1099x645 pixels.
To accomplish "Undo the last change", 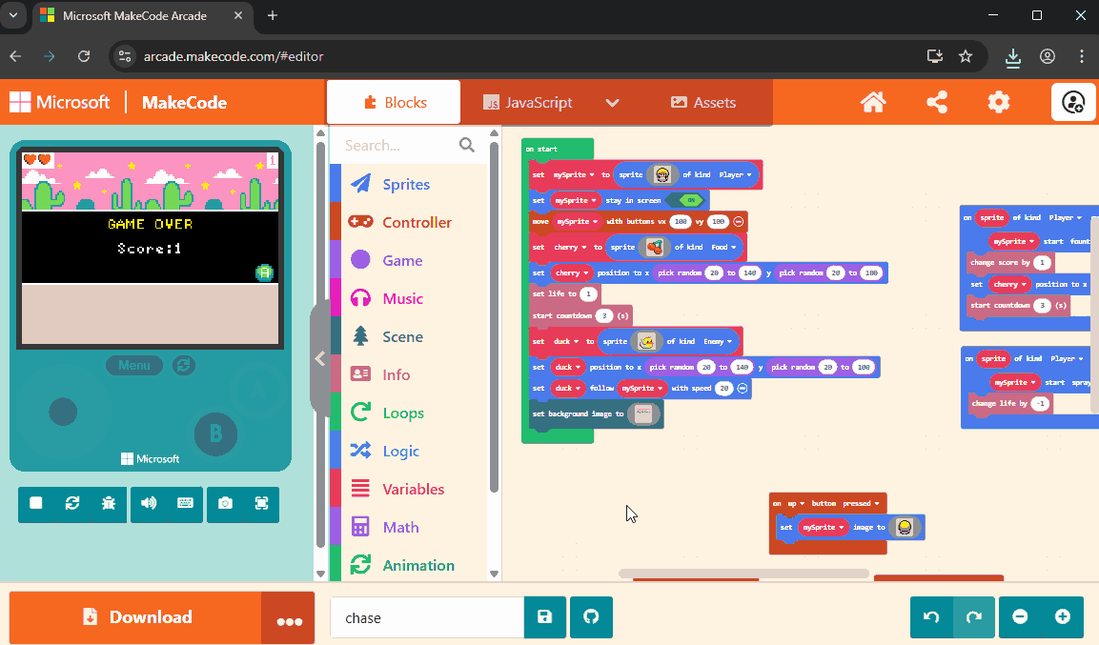I will pyautogui.click(x=931, y=617).
